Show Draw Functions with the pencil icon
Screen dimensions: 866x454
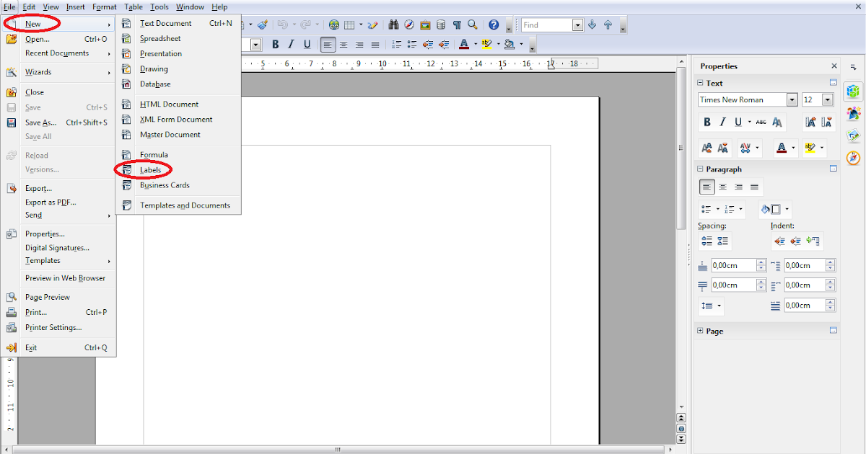[x=372, y=25]
